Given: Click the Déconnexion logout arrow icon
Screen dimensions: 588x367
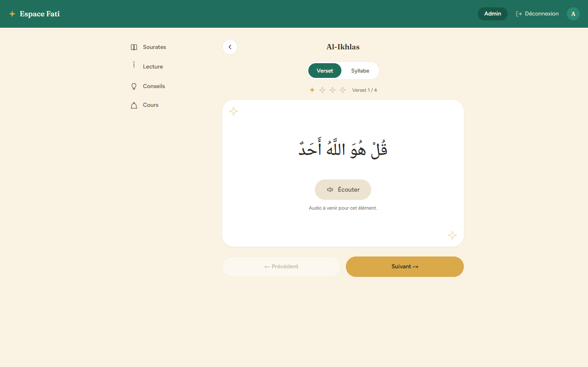Looking at the screenshot, I should tap(519, 14).
